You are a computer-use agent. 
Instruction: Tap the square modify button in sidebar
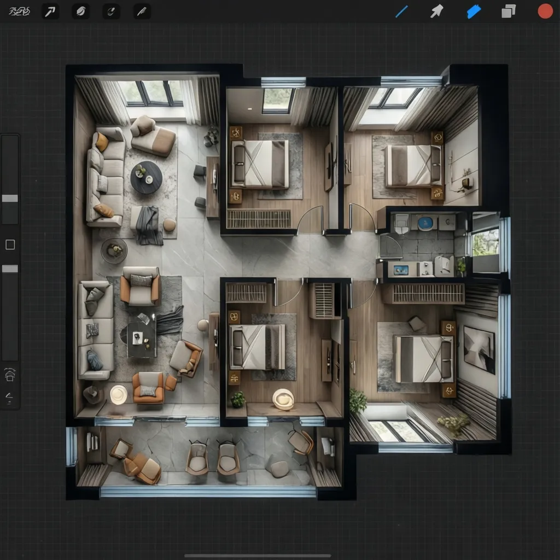10,244
